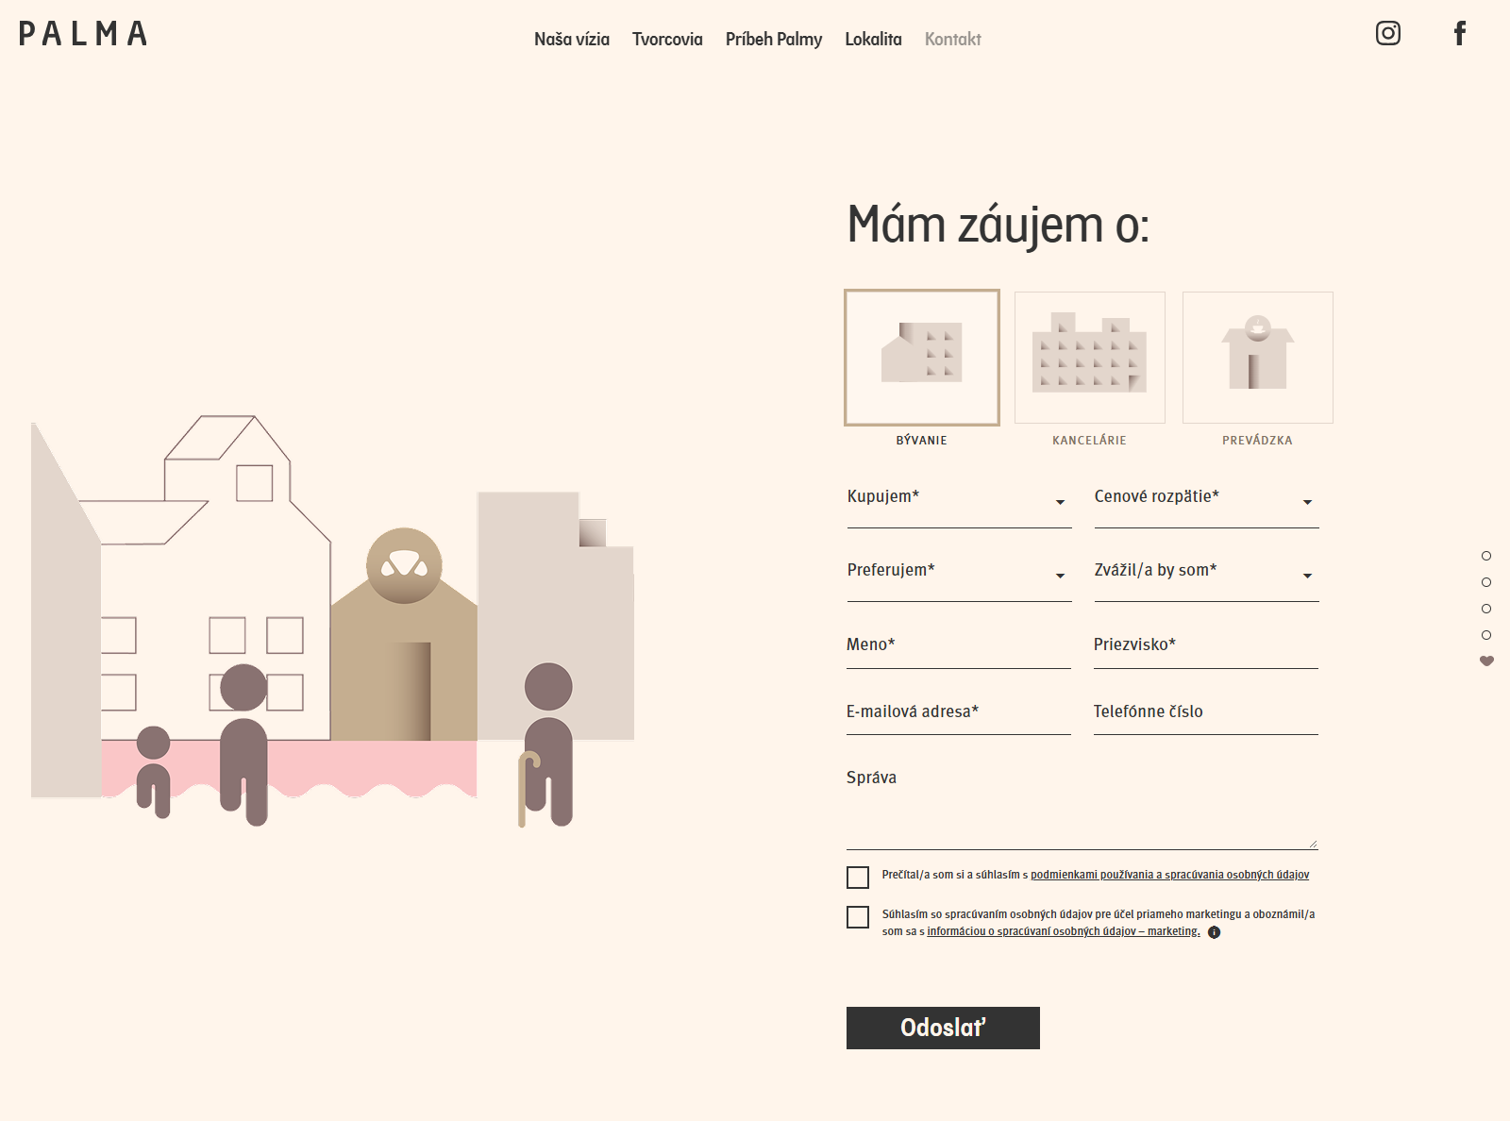This screenshot has width=1510, height=1121.
Task: Open the Cenové rozpätie dropdown
Action: 1207,500
